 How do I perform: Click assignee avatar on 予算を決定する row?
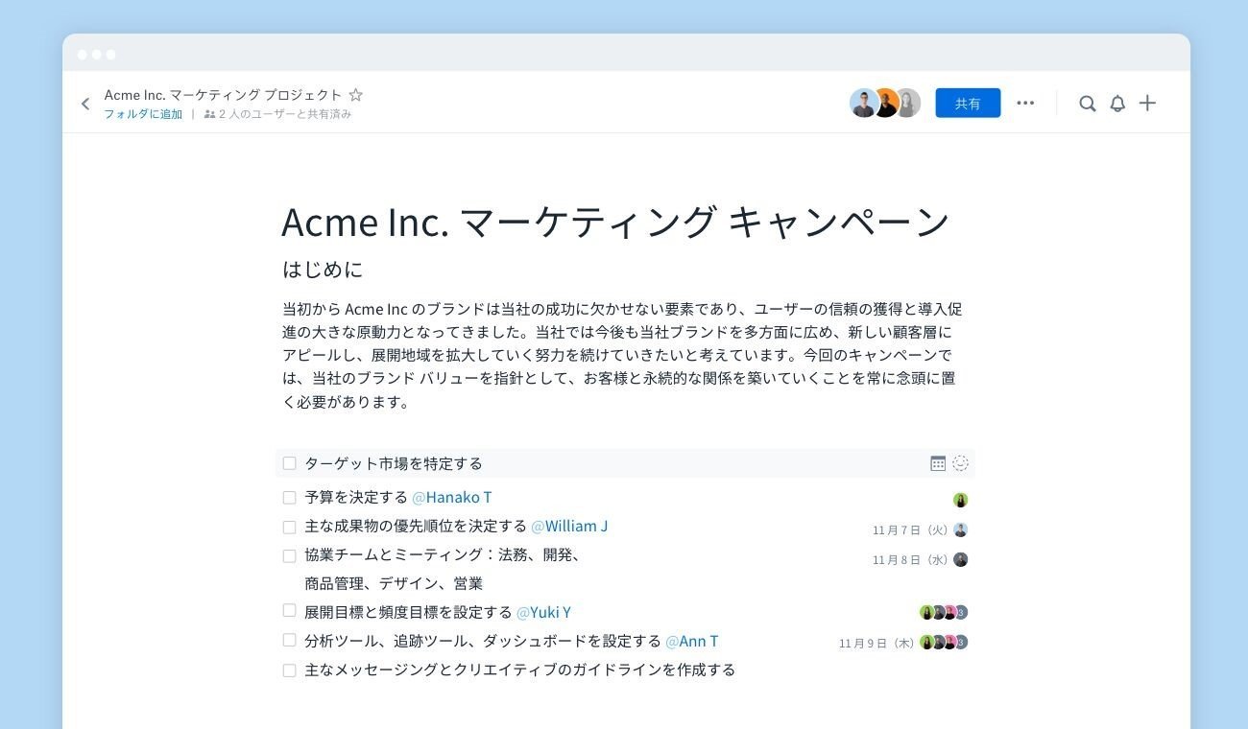[960, 500]
